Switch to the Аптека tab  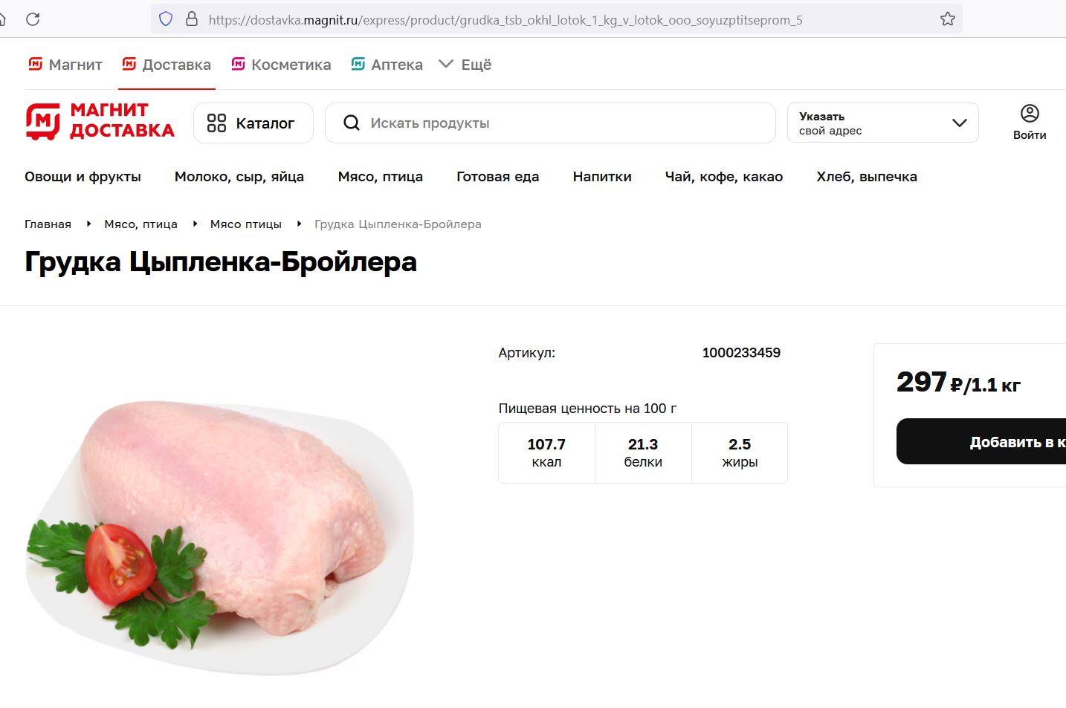[x=387, y=65]
